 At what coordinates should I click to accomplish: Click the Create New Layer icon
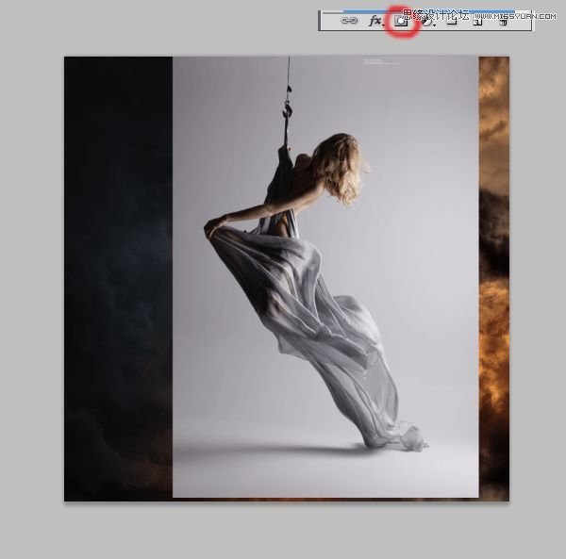point(478,22)
